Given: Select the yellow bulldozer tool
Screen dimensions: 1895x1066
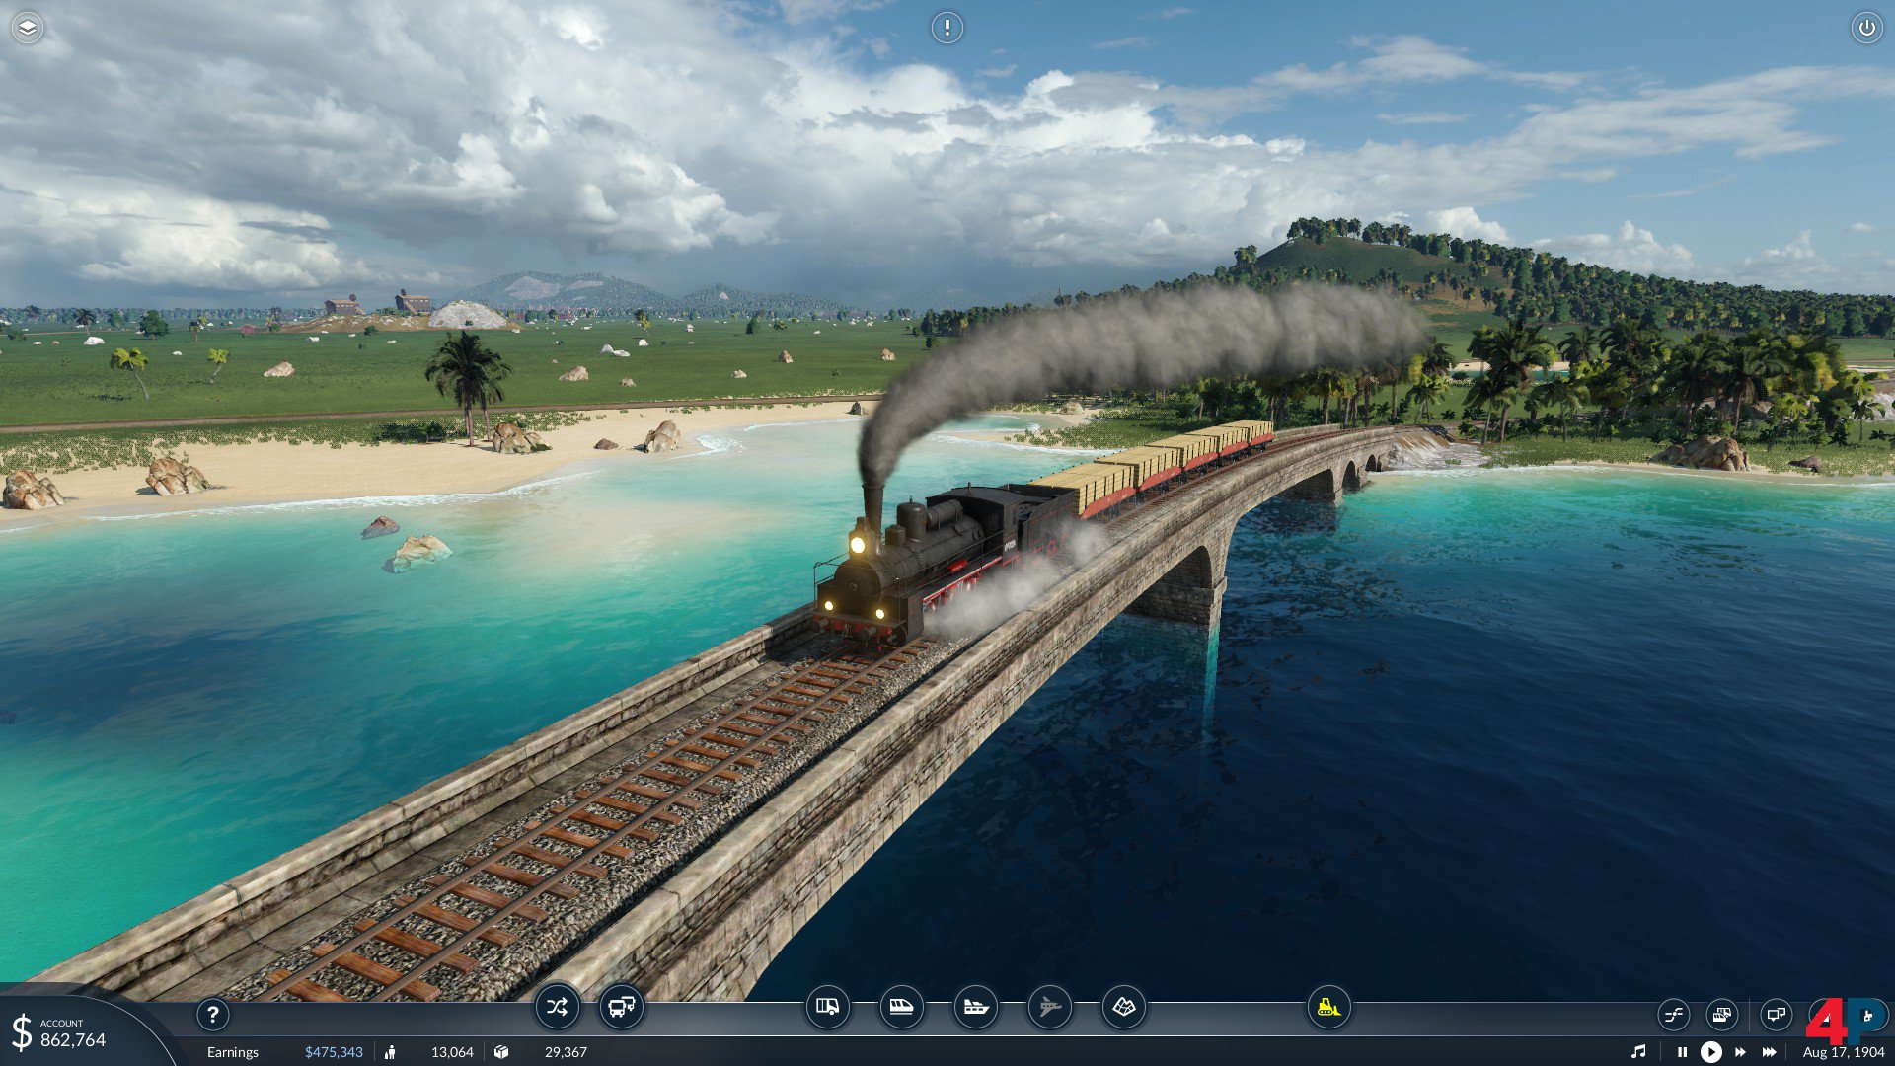Looking at the screenshot, I should 1328,1008.
